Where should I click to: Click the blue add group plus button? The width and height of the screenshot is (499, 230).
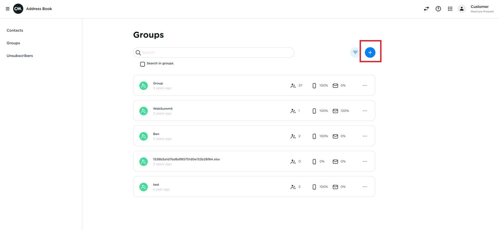370,52
